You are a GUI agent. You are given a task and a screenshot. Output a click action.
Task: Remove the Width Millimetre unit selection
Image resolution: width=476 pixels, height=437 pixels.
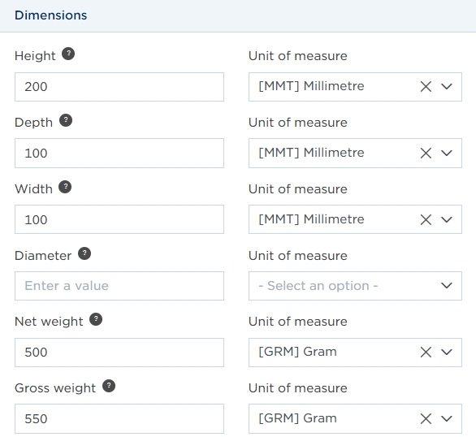pos(426,219)
